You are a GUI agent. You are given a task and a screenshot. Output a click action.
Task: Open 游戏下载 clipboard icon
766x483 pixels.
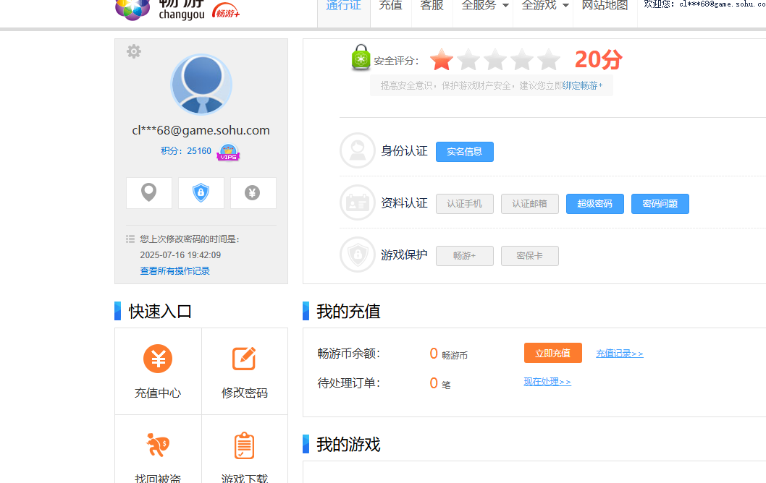pos(244,445)
